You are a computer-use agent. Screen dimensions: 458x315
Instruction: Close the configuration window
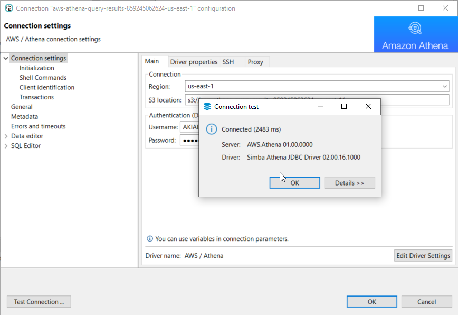[445, 8]
